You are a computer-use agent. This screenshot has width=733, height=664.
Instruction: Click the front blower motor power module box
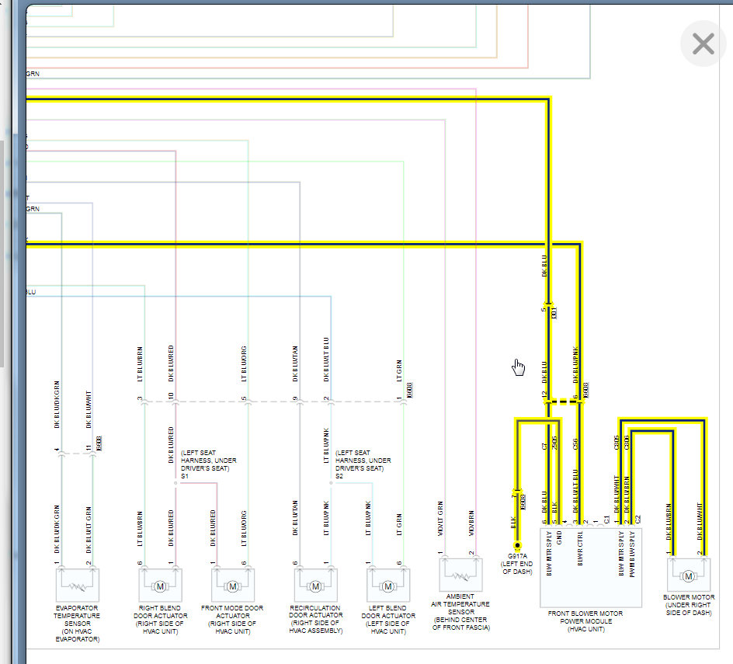click(590, 568)
